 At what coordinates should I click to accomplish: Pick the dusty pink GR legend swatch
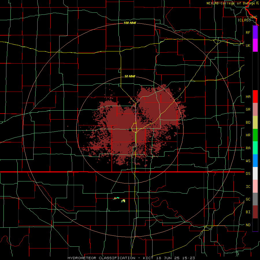point(255,109)
